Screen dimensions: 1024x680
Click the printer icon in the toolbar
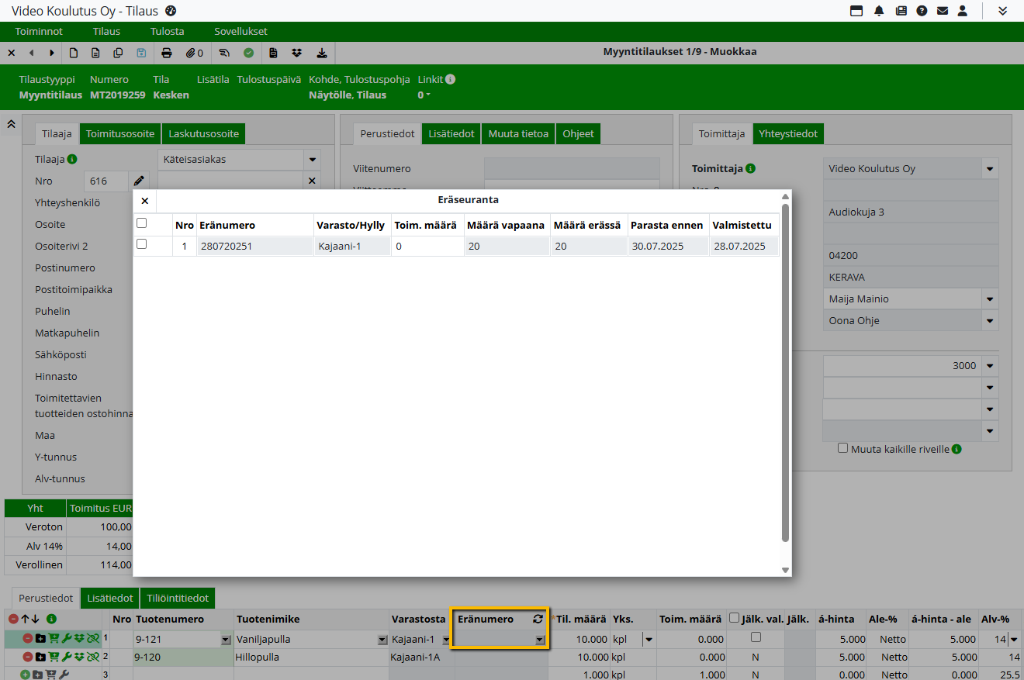coord(166,53)
